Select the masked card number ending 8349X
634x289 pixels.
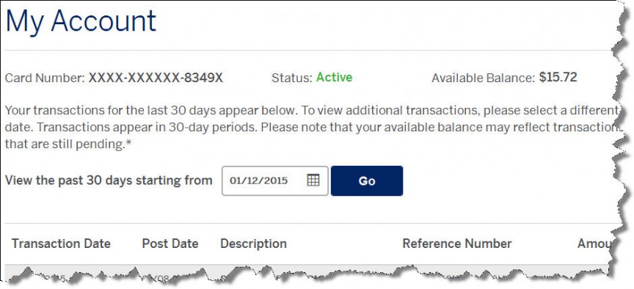[x=156, y=78]
